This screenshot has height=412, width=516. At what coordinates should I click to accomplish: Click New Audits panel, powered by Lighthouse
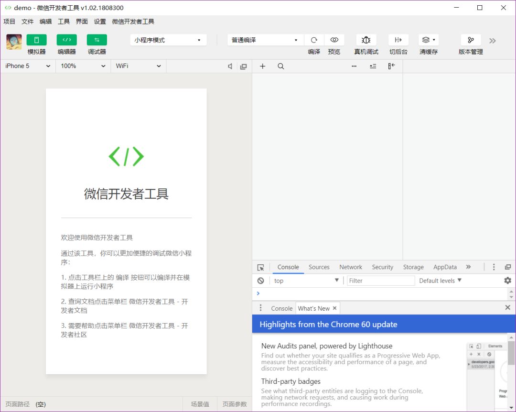coord(326,346)
